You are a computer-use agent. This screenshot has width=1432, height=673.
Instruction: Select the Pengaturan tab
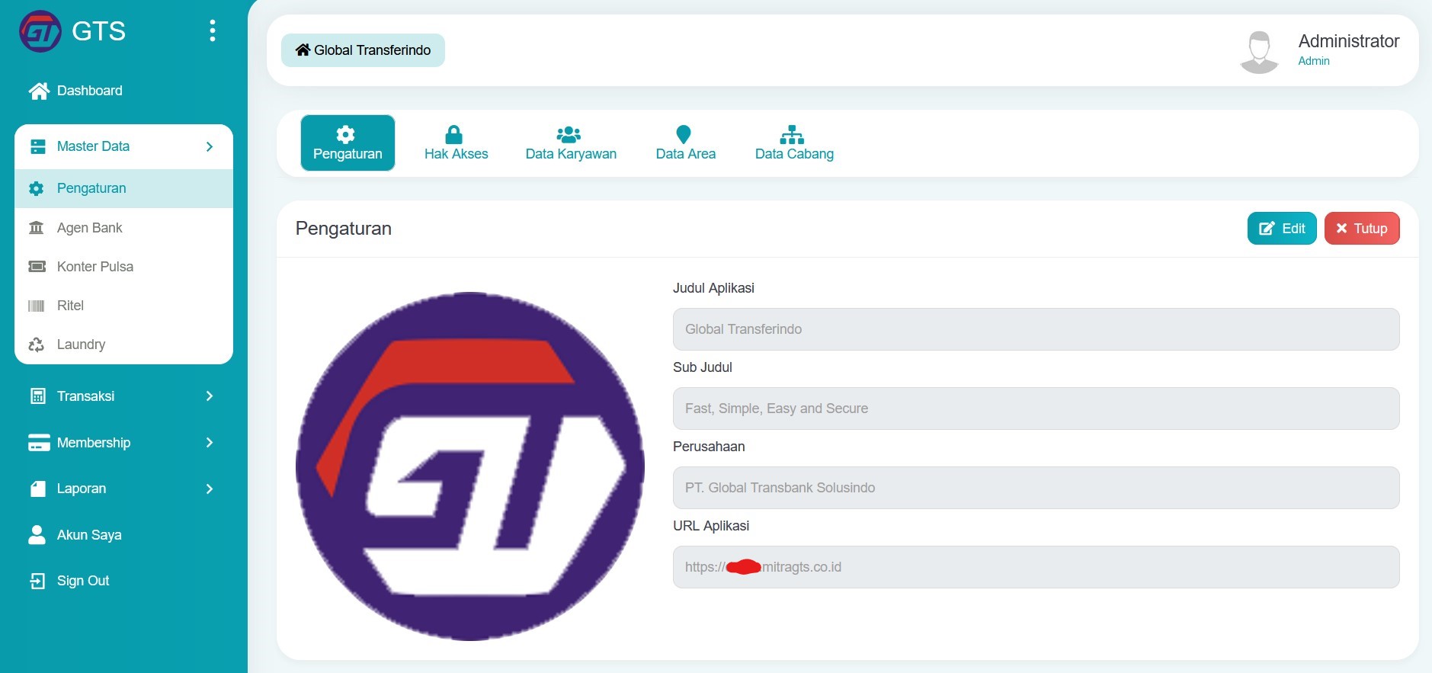348,143
